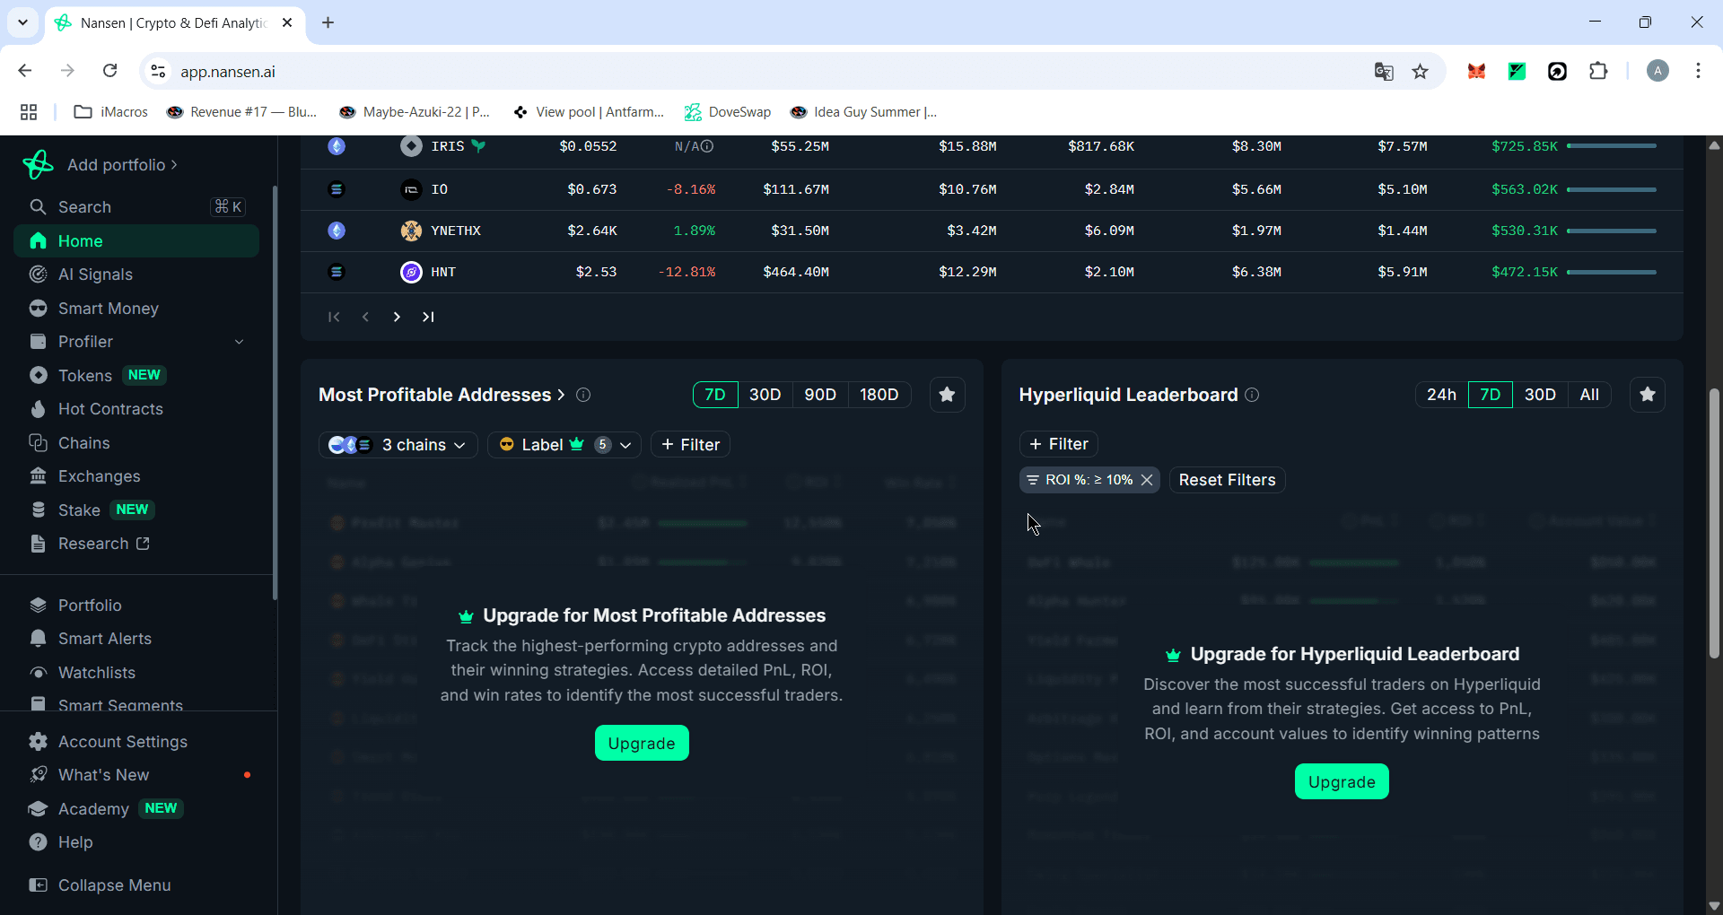Open the Stake section

click(x=136, y=510)
